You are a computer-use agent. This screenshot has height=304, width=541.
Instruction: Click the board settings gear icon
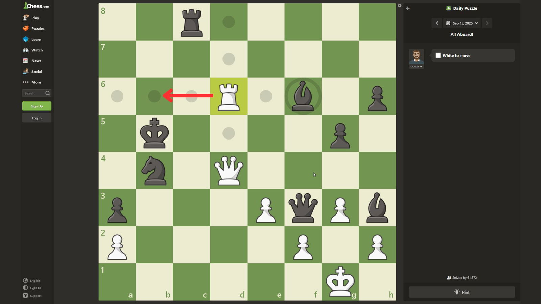pos(399,6)
